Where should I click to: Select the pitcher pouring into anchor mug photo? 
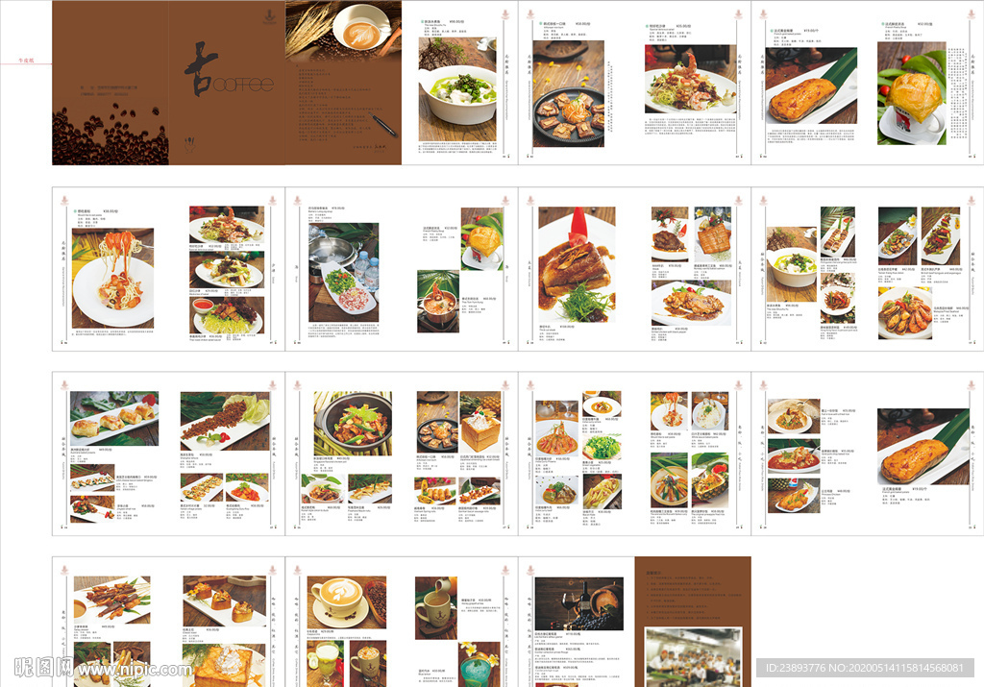(x=436, y=608)
